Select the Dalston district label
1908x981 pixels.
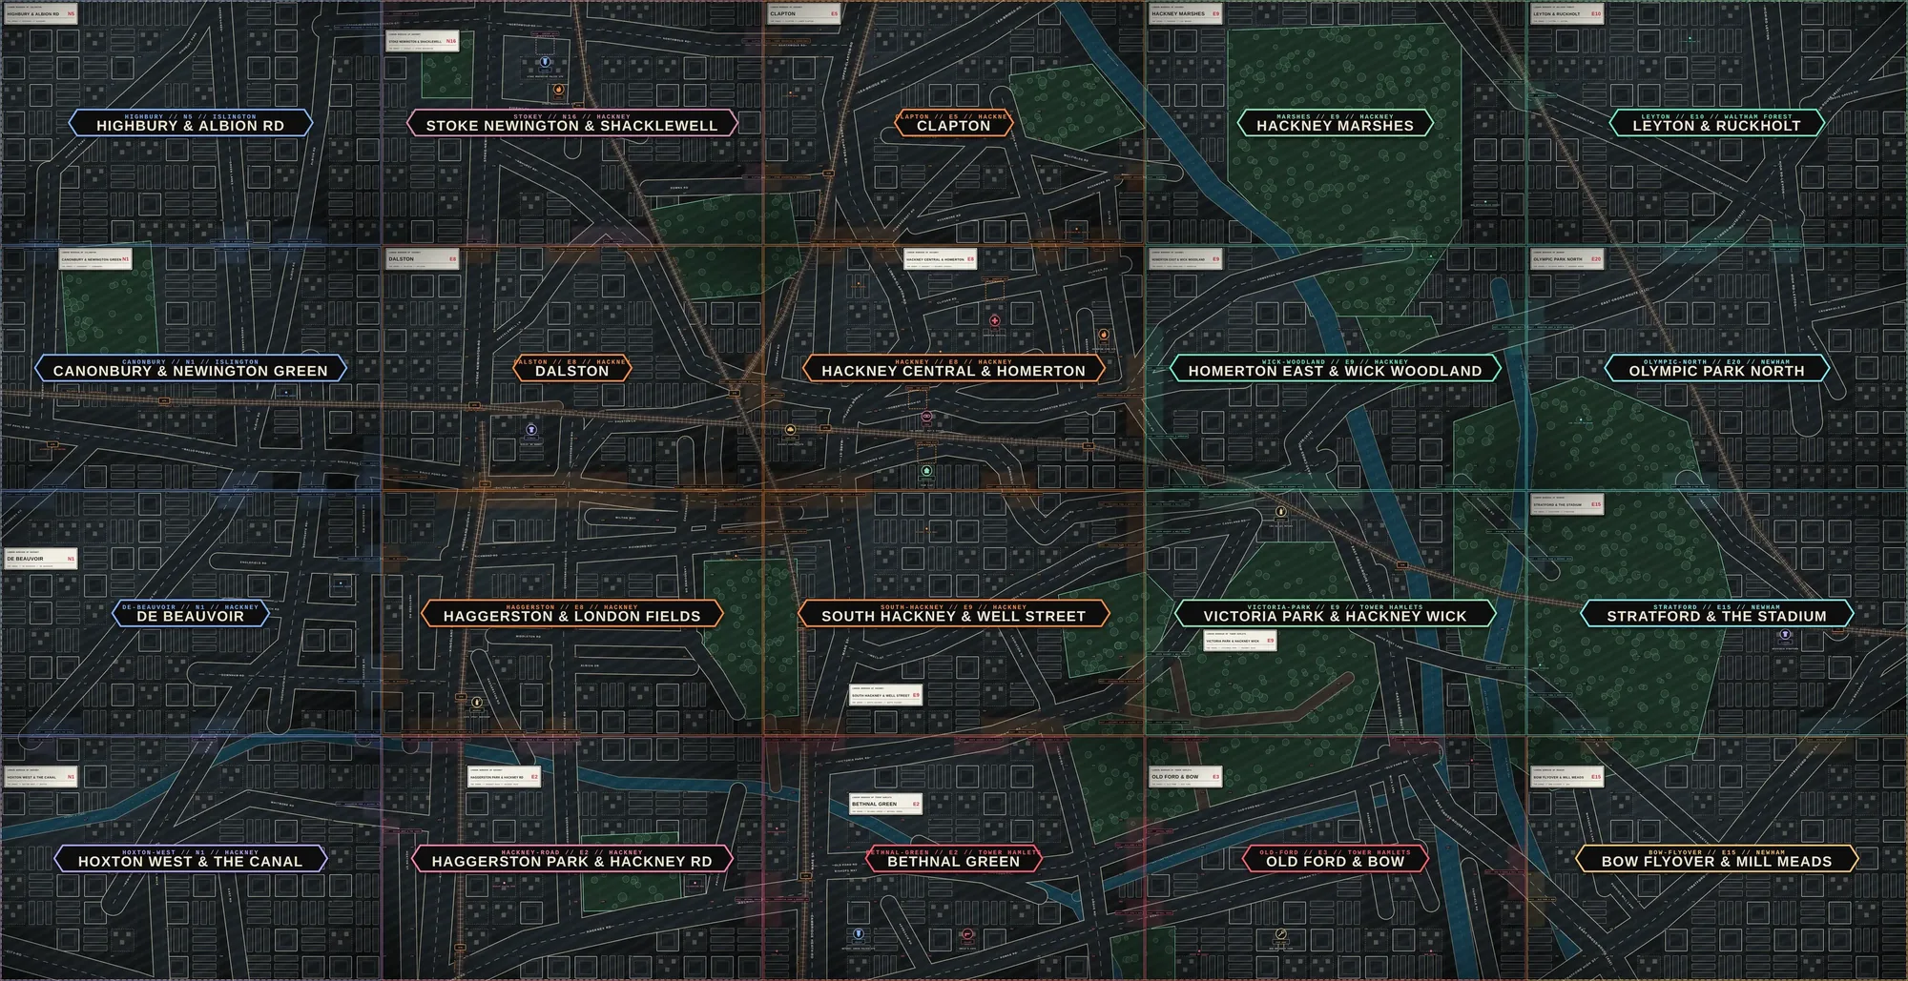tap(571, 368)
